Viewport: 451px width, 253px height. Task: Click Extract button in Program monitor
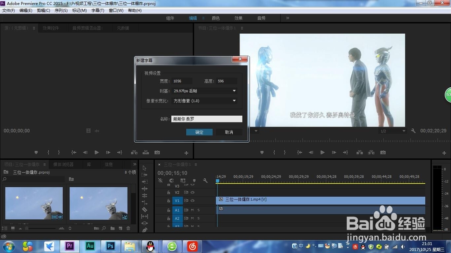pos(371,153)
